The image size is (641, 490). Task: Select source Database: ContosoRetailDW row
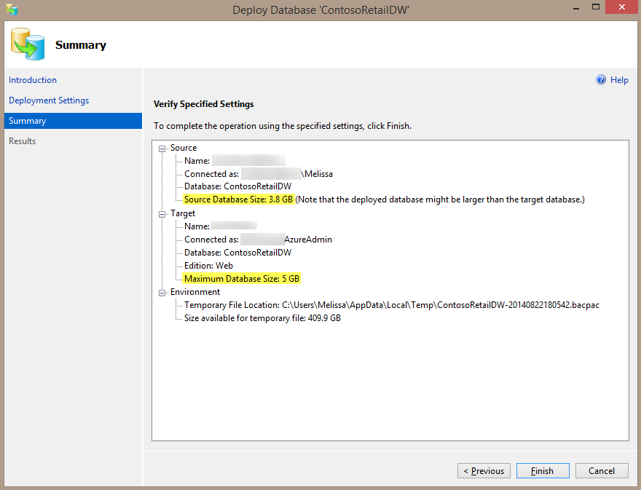237,186
